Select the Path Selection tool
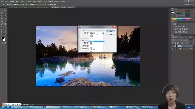This screenshot has height=109, width=195. tap(2, 32)
